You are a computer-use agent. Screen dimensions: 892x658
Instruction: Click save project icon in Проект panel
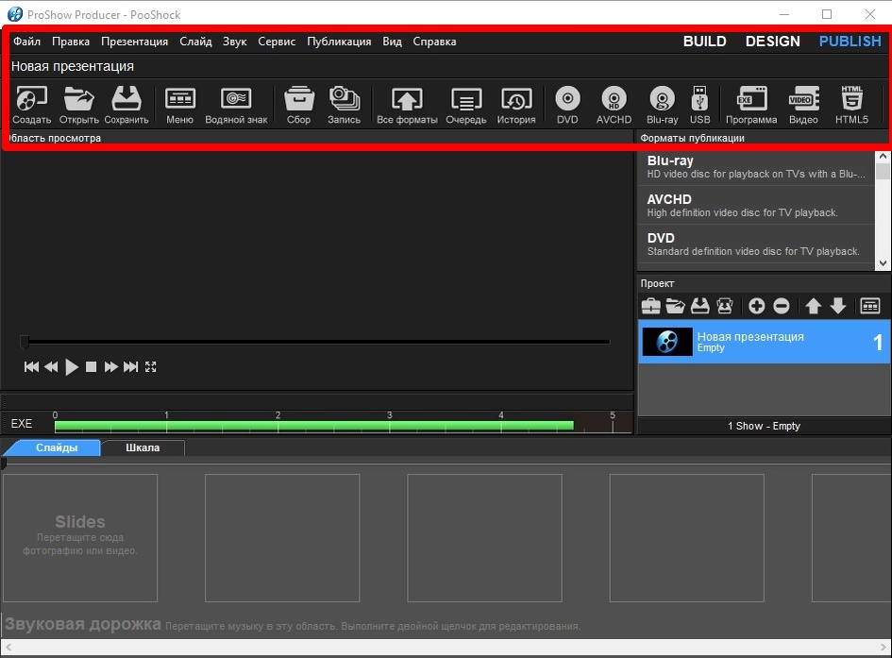click(x=699, y=306)
